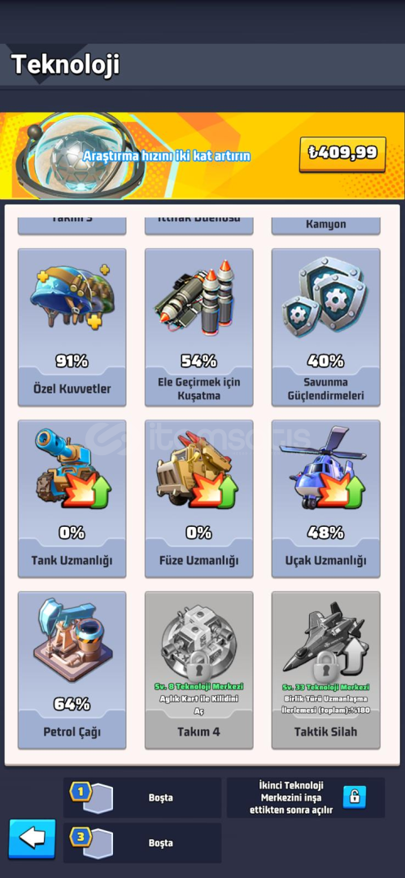
Task: Tap the Teknoloji title header
Action: click(x=65, y=65)
